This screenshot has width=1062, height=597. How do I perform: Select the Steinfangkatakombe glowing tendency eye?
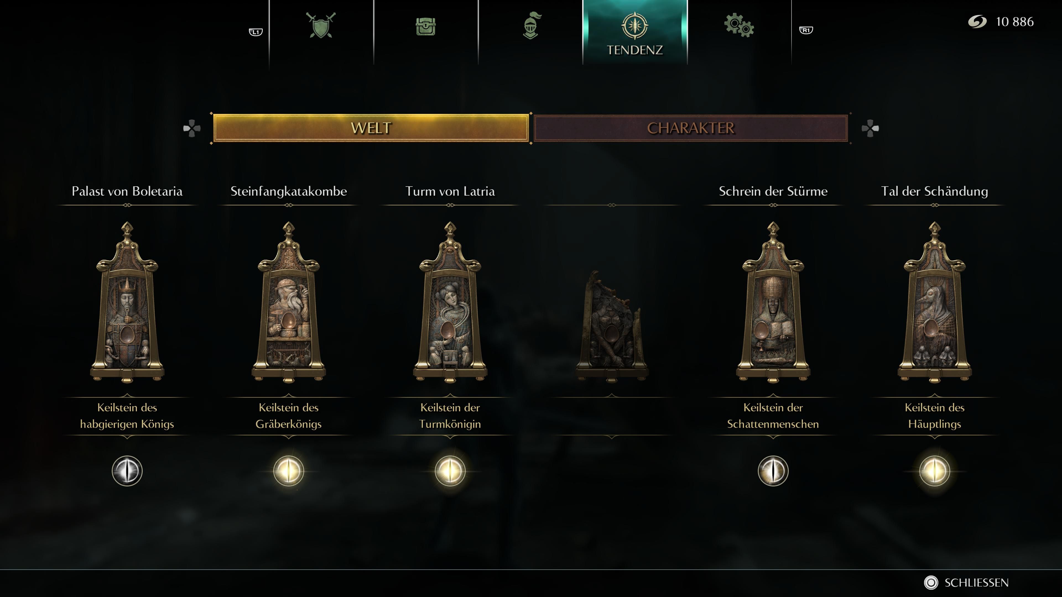pyautogui.click(x=288, y=470)
